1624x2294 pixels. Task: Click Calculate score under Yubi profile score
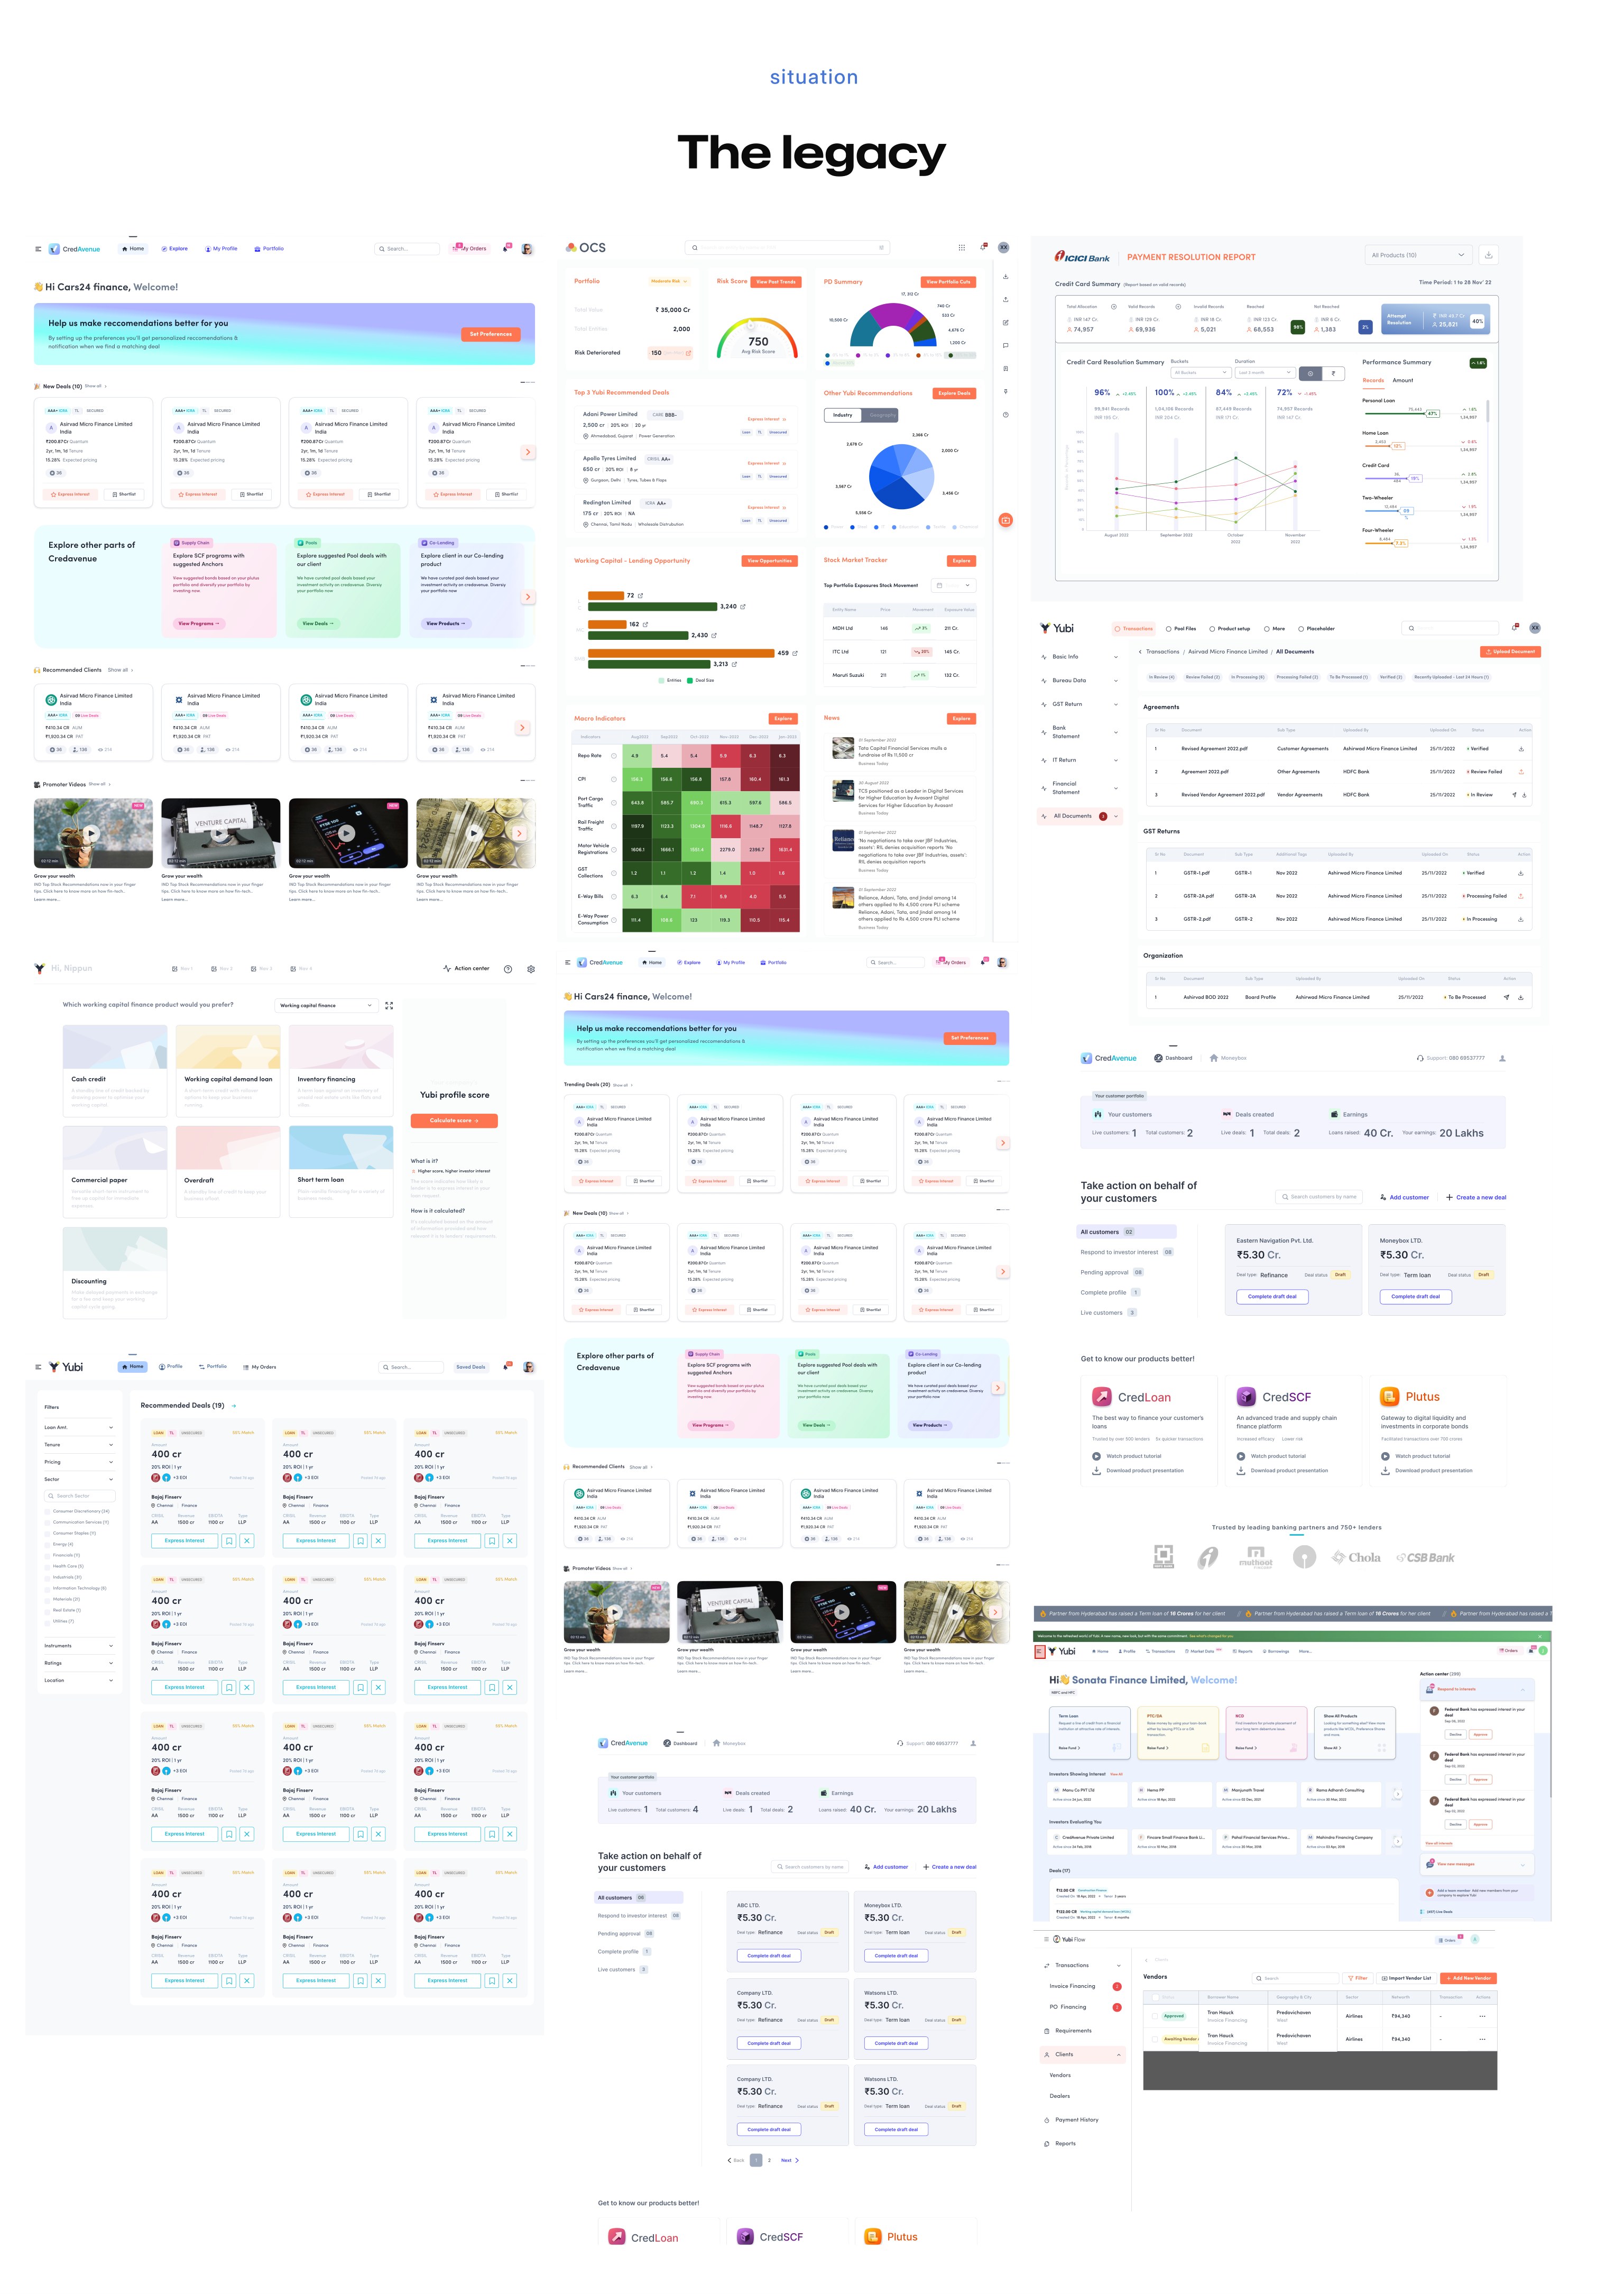click(x=454, y=1121)
